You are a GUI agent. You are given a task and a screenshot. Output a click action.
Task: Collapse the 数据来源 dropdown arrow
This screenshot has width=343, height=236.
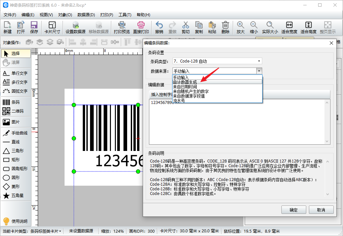[259, 71]
